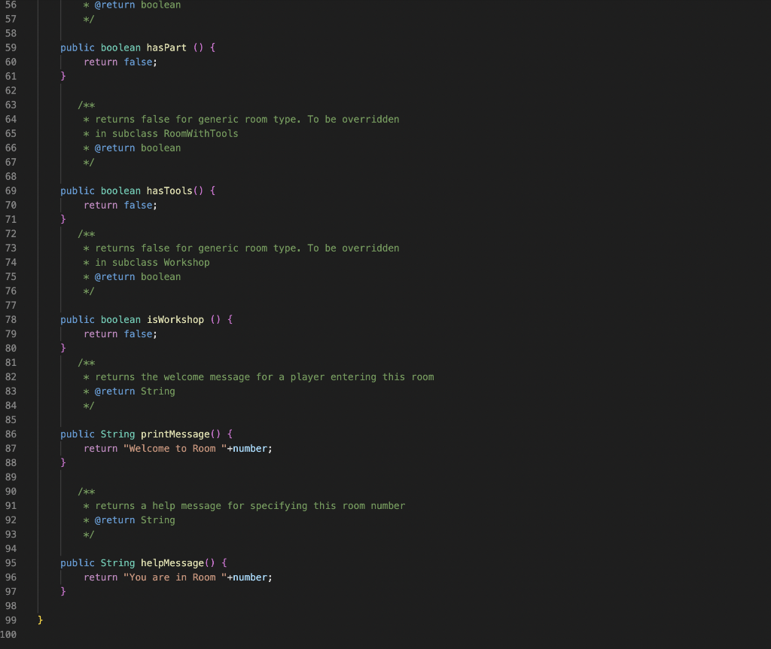Click the final yellow closing brace on line 99
Image resolution: width=771 pixels, height=649 pixels.
coord(41,620)
